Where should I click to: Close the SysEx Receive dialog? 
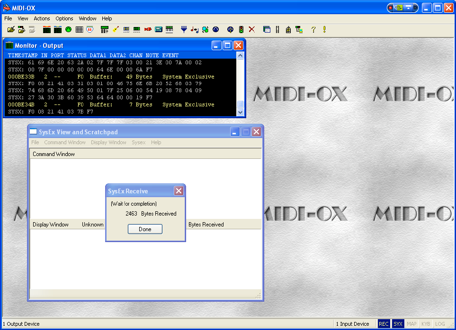point(179,191)
